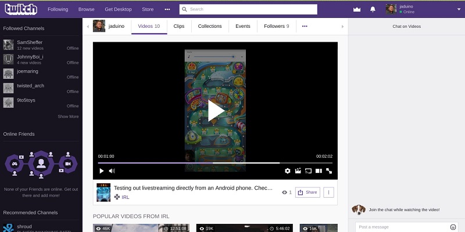Seek on the video progress bar
Image resolution: width=465 pixels, height=232 pixels.
215,163
